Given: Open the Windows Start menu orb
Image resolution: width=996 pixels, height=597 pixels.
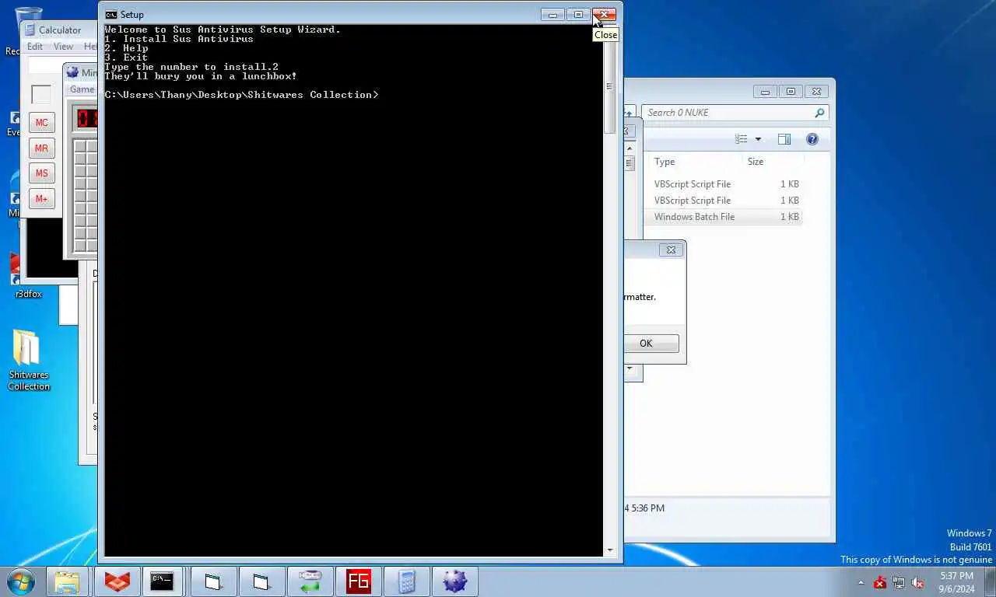Looking at the screenshot, I should point(21,581).
